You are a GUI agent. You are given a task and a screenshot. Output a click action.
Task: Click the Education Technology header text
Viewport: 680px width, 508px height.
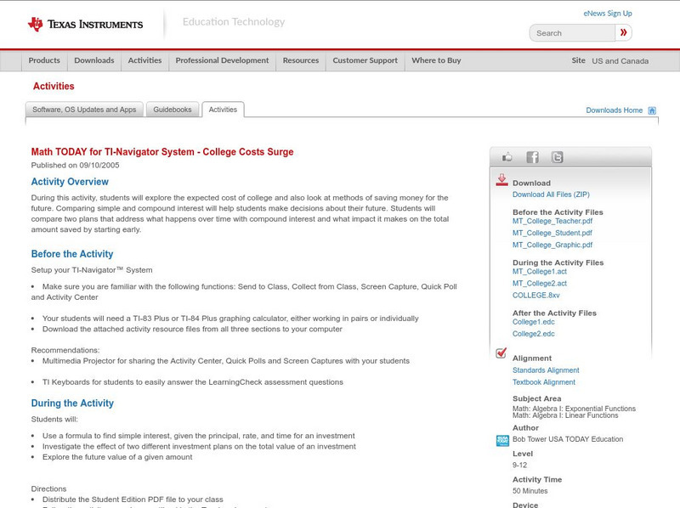coord(233,22)
